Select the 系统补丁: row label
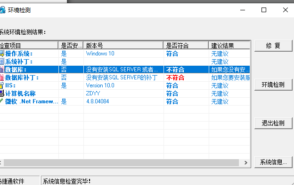 tap(19, 62)
